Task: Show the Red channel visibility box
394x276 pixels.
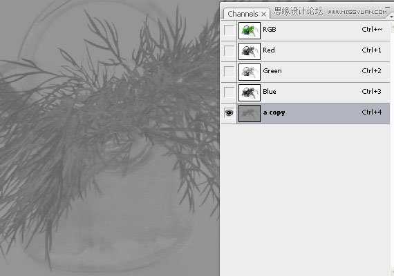Action: (x=229, y=51)
